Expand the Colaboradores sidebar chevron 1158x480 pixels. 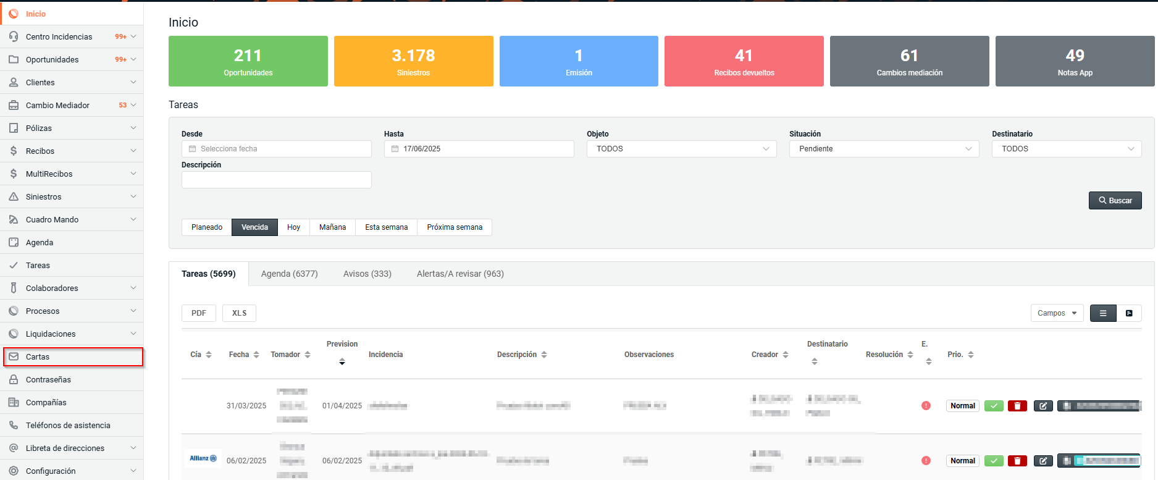(133, 288)
